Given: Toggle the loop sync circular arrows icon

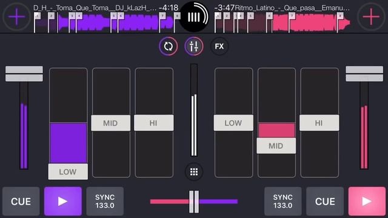Looking at the screenshot, I should (169, 46).
